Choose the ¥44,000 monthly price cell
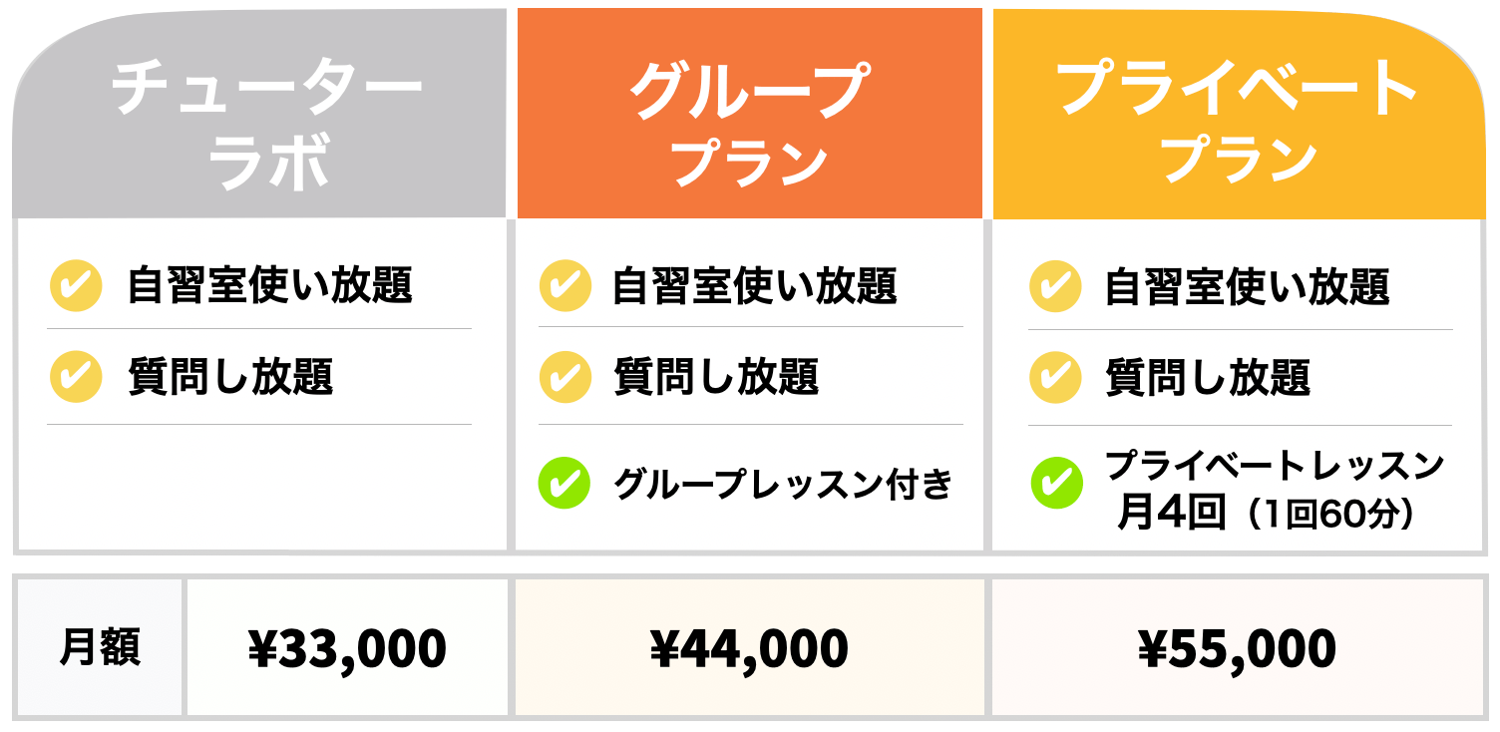 pos(749,648)
